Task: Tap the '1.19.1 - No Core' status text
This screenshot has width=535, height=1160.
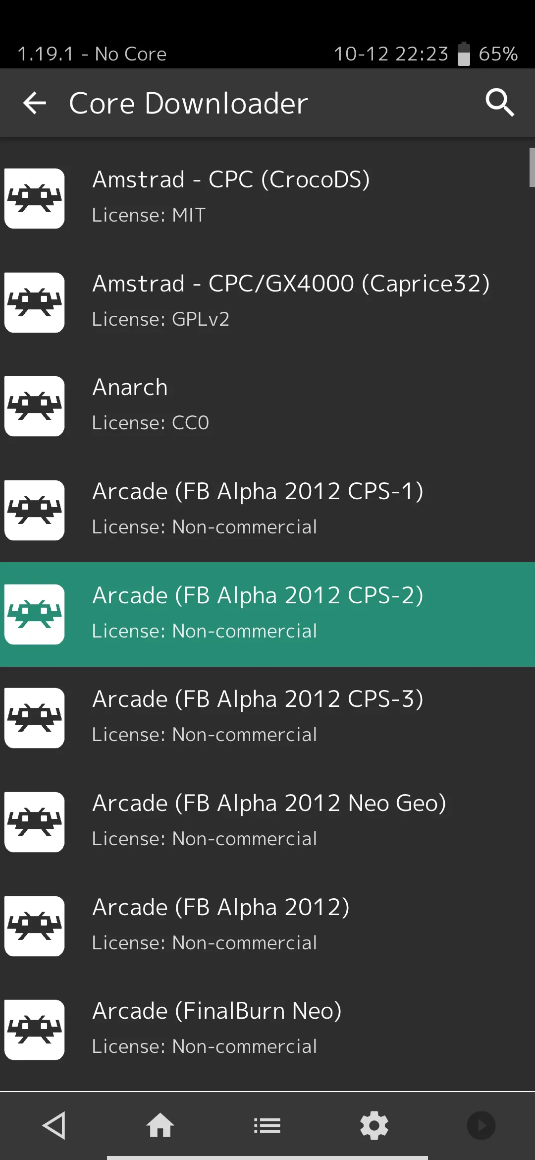Action: click(92, 54)
